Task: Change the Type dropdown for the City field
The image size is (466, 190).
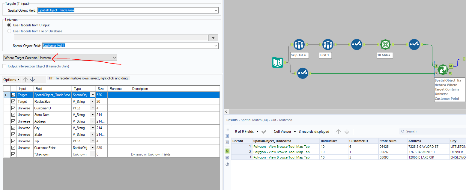Action: [x=92, y=128]
